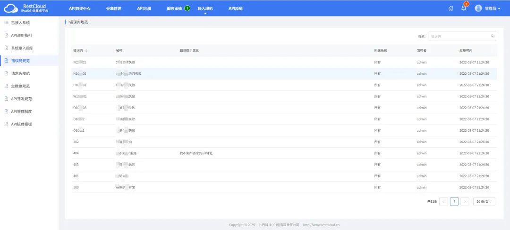Click the 找不到所请求的url地址 message cell
The width and height of the screenshot is (510, 230).
(x=196, y=153)
